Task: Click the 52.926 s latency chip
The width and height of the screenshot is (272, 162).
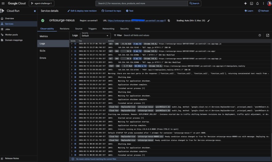Action: point(140,66)
